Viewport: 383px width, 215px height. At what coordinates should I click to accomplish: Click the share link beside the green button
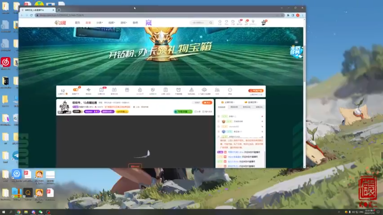click(x=197, y=112)
